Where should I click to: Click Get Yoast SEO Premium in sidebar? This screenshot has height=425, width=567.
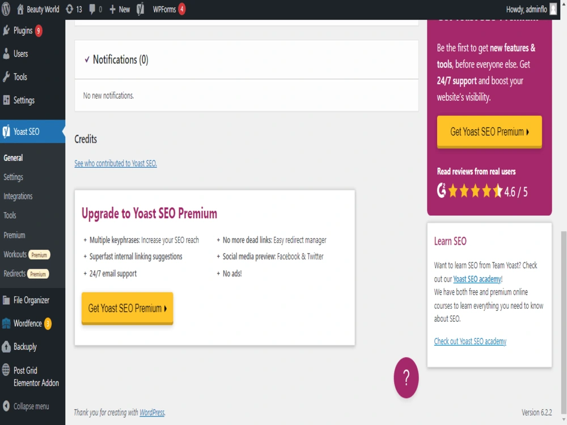[489, 132]
